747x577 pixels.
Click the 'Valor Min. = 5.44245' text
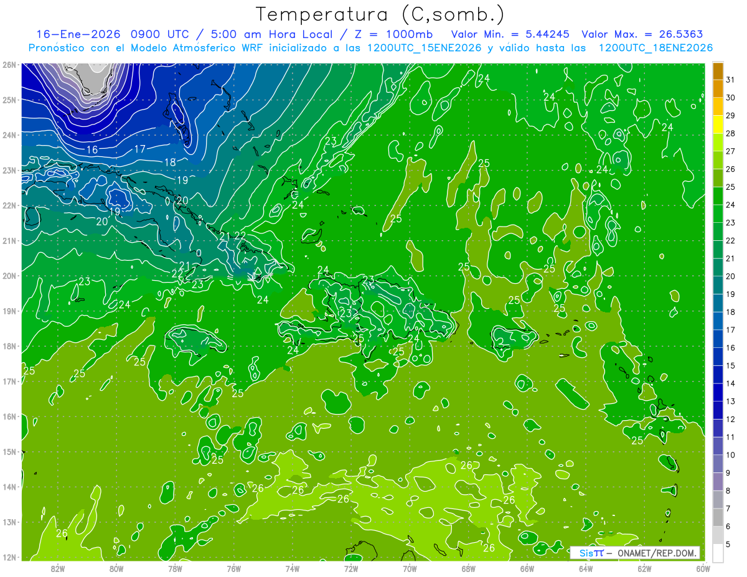pyautogui.click(x=511, y=34)
